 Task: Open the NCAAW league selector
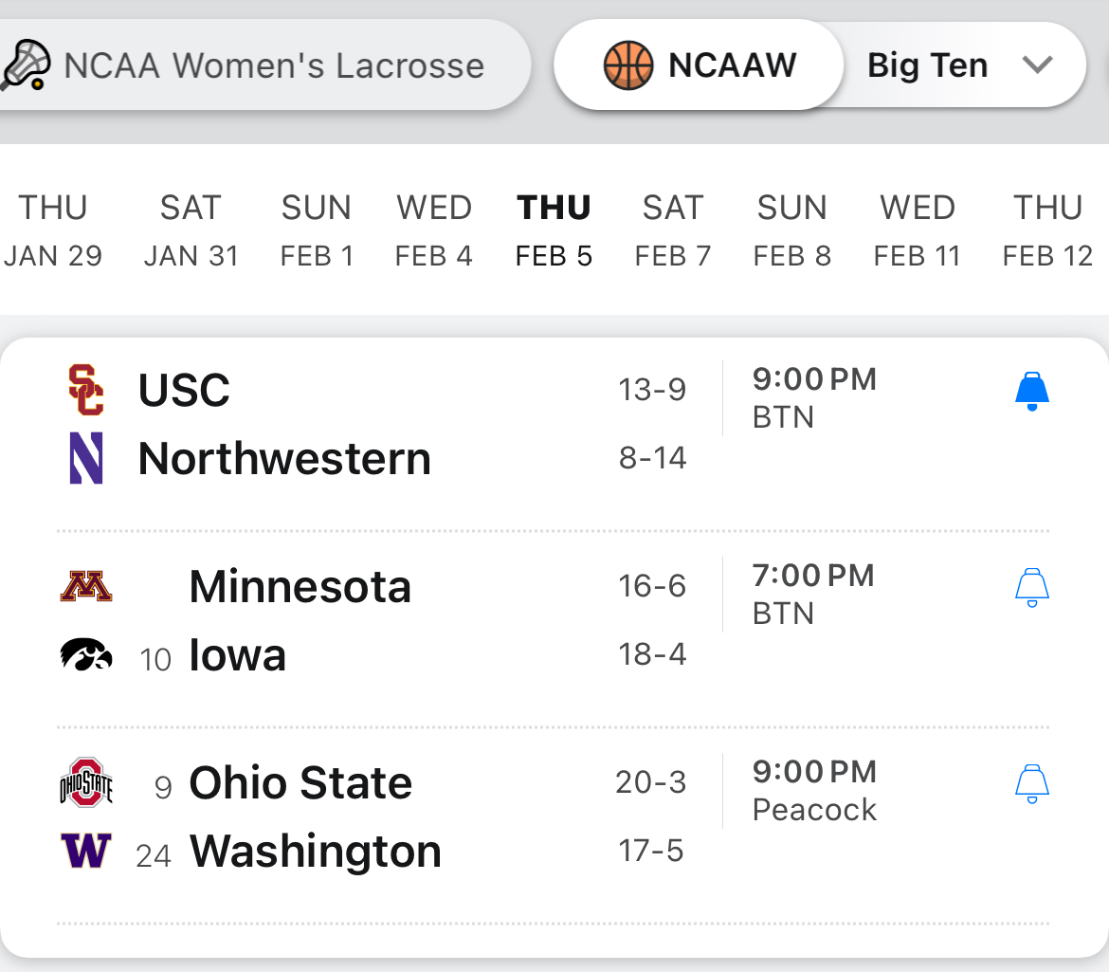700,65
